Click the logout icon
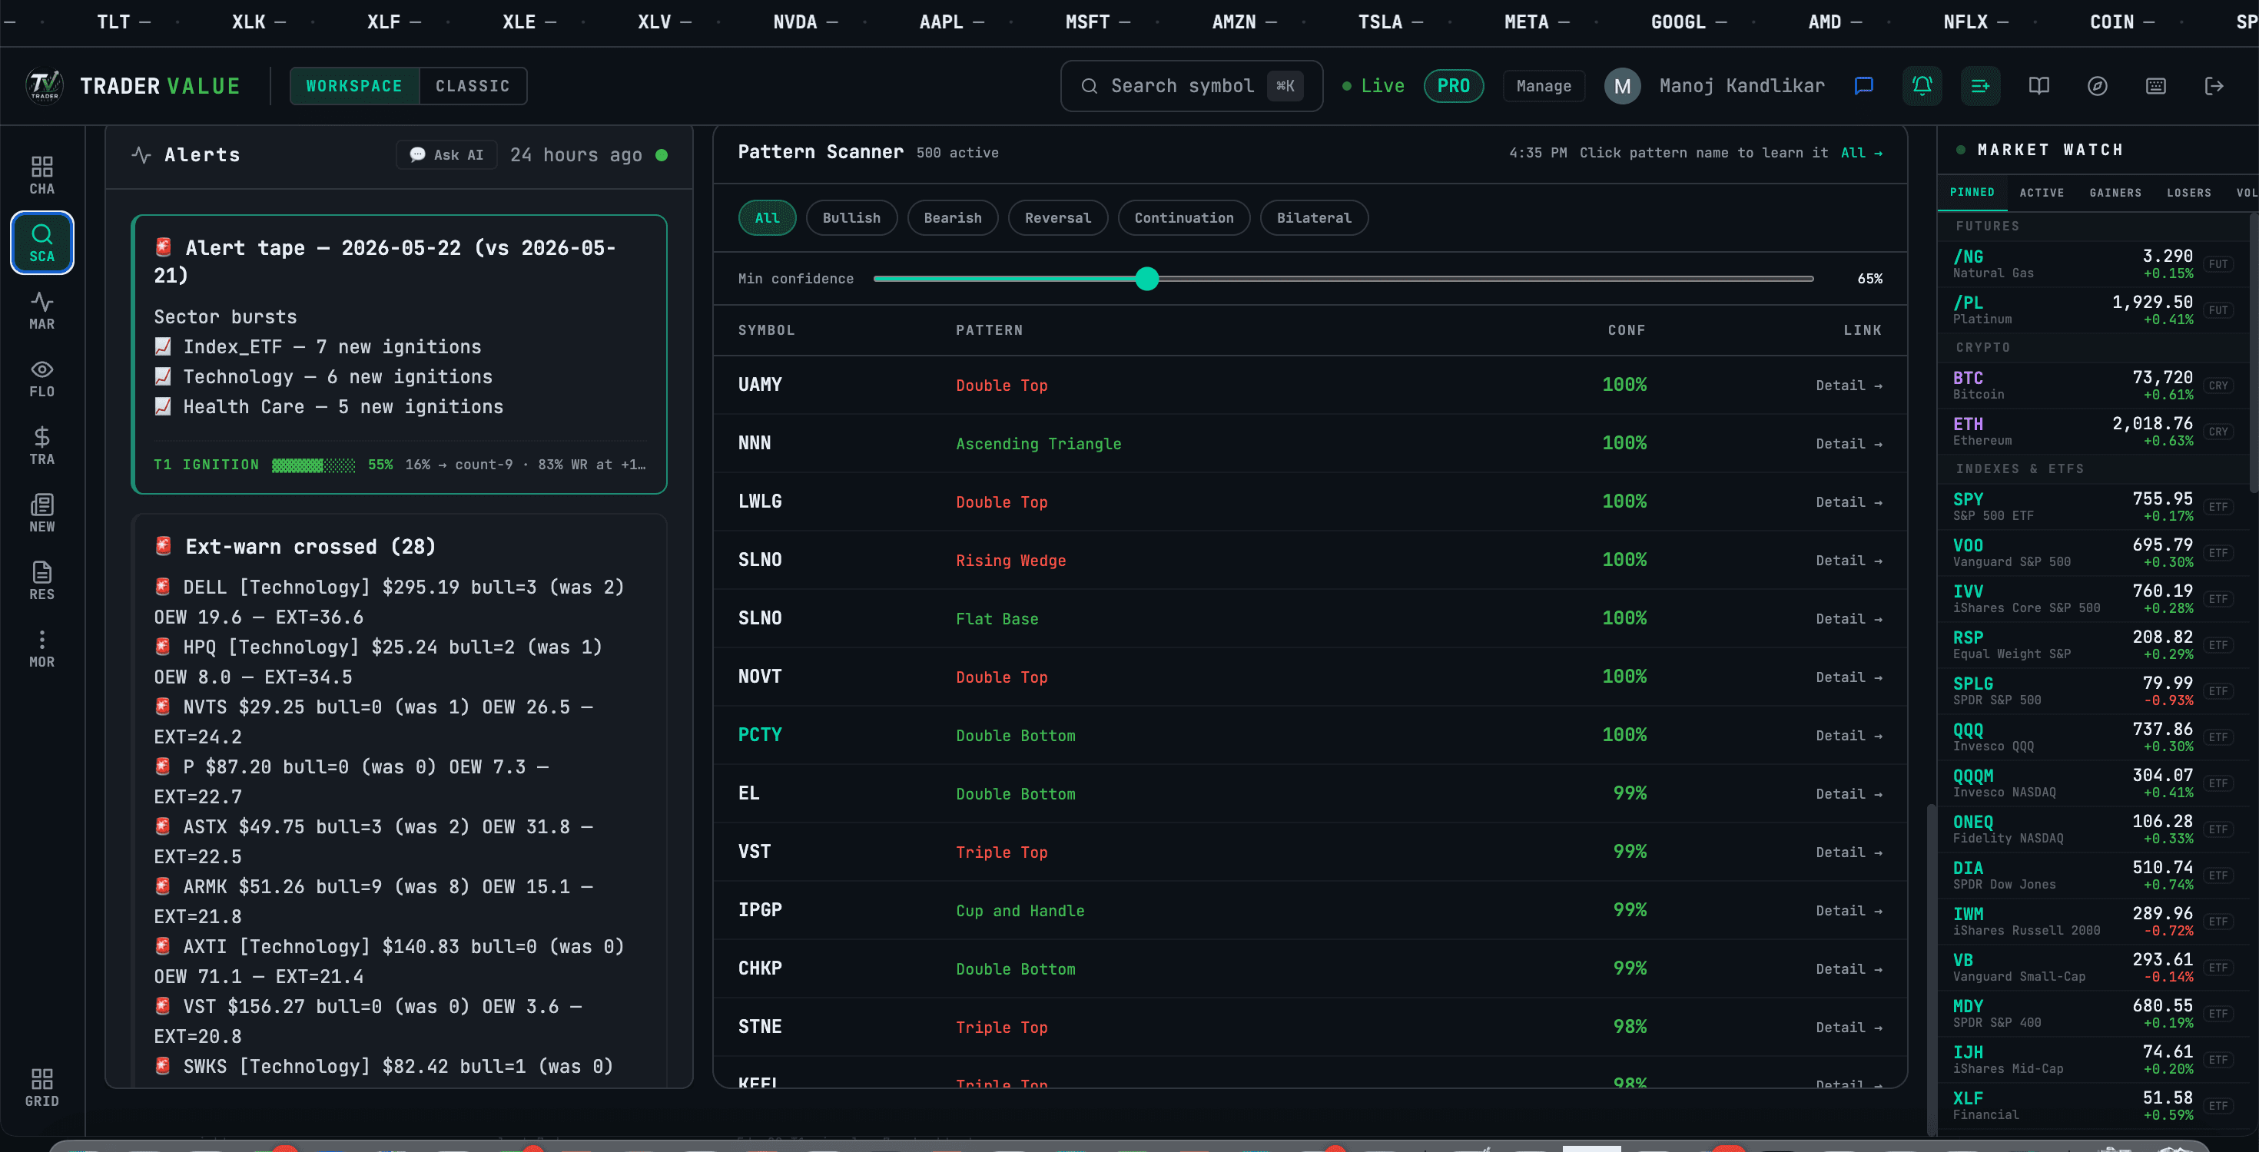Image resolution: width=2259 pixels, height=1152 pixels. (x=2214, y=86)
